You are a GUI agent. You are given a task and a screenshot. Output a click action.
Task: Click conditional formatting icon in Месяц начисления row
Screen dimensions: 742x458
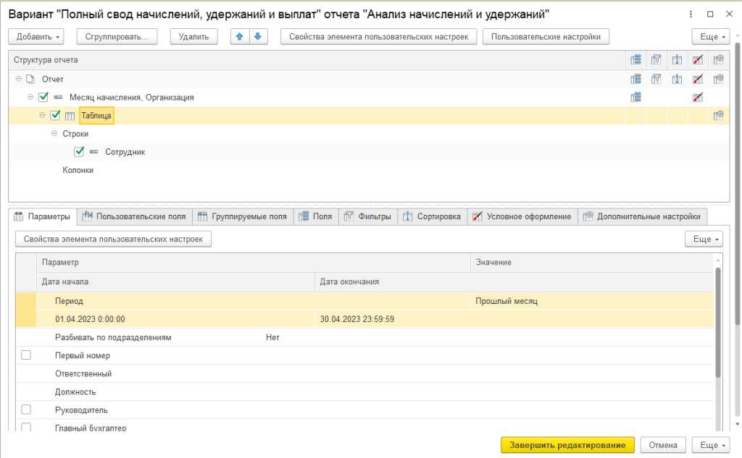(x=698, y=97)
